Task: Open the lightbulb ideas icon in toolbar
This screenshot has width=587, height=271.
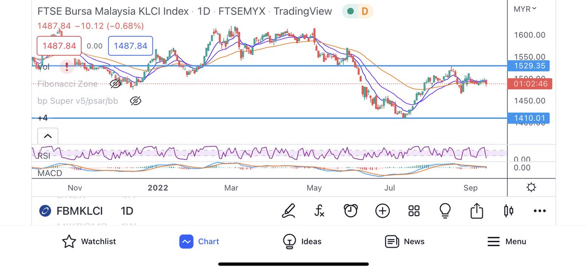Action: coord(445,211)
